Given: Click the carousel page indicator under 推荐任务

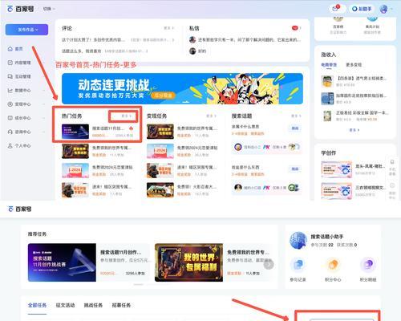Looking at the screenshot, I should pyautogui.click(x=139, y=285).
